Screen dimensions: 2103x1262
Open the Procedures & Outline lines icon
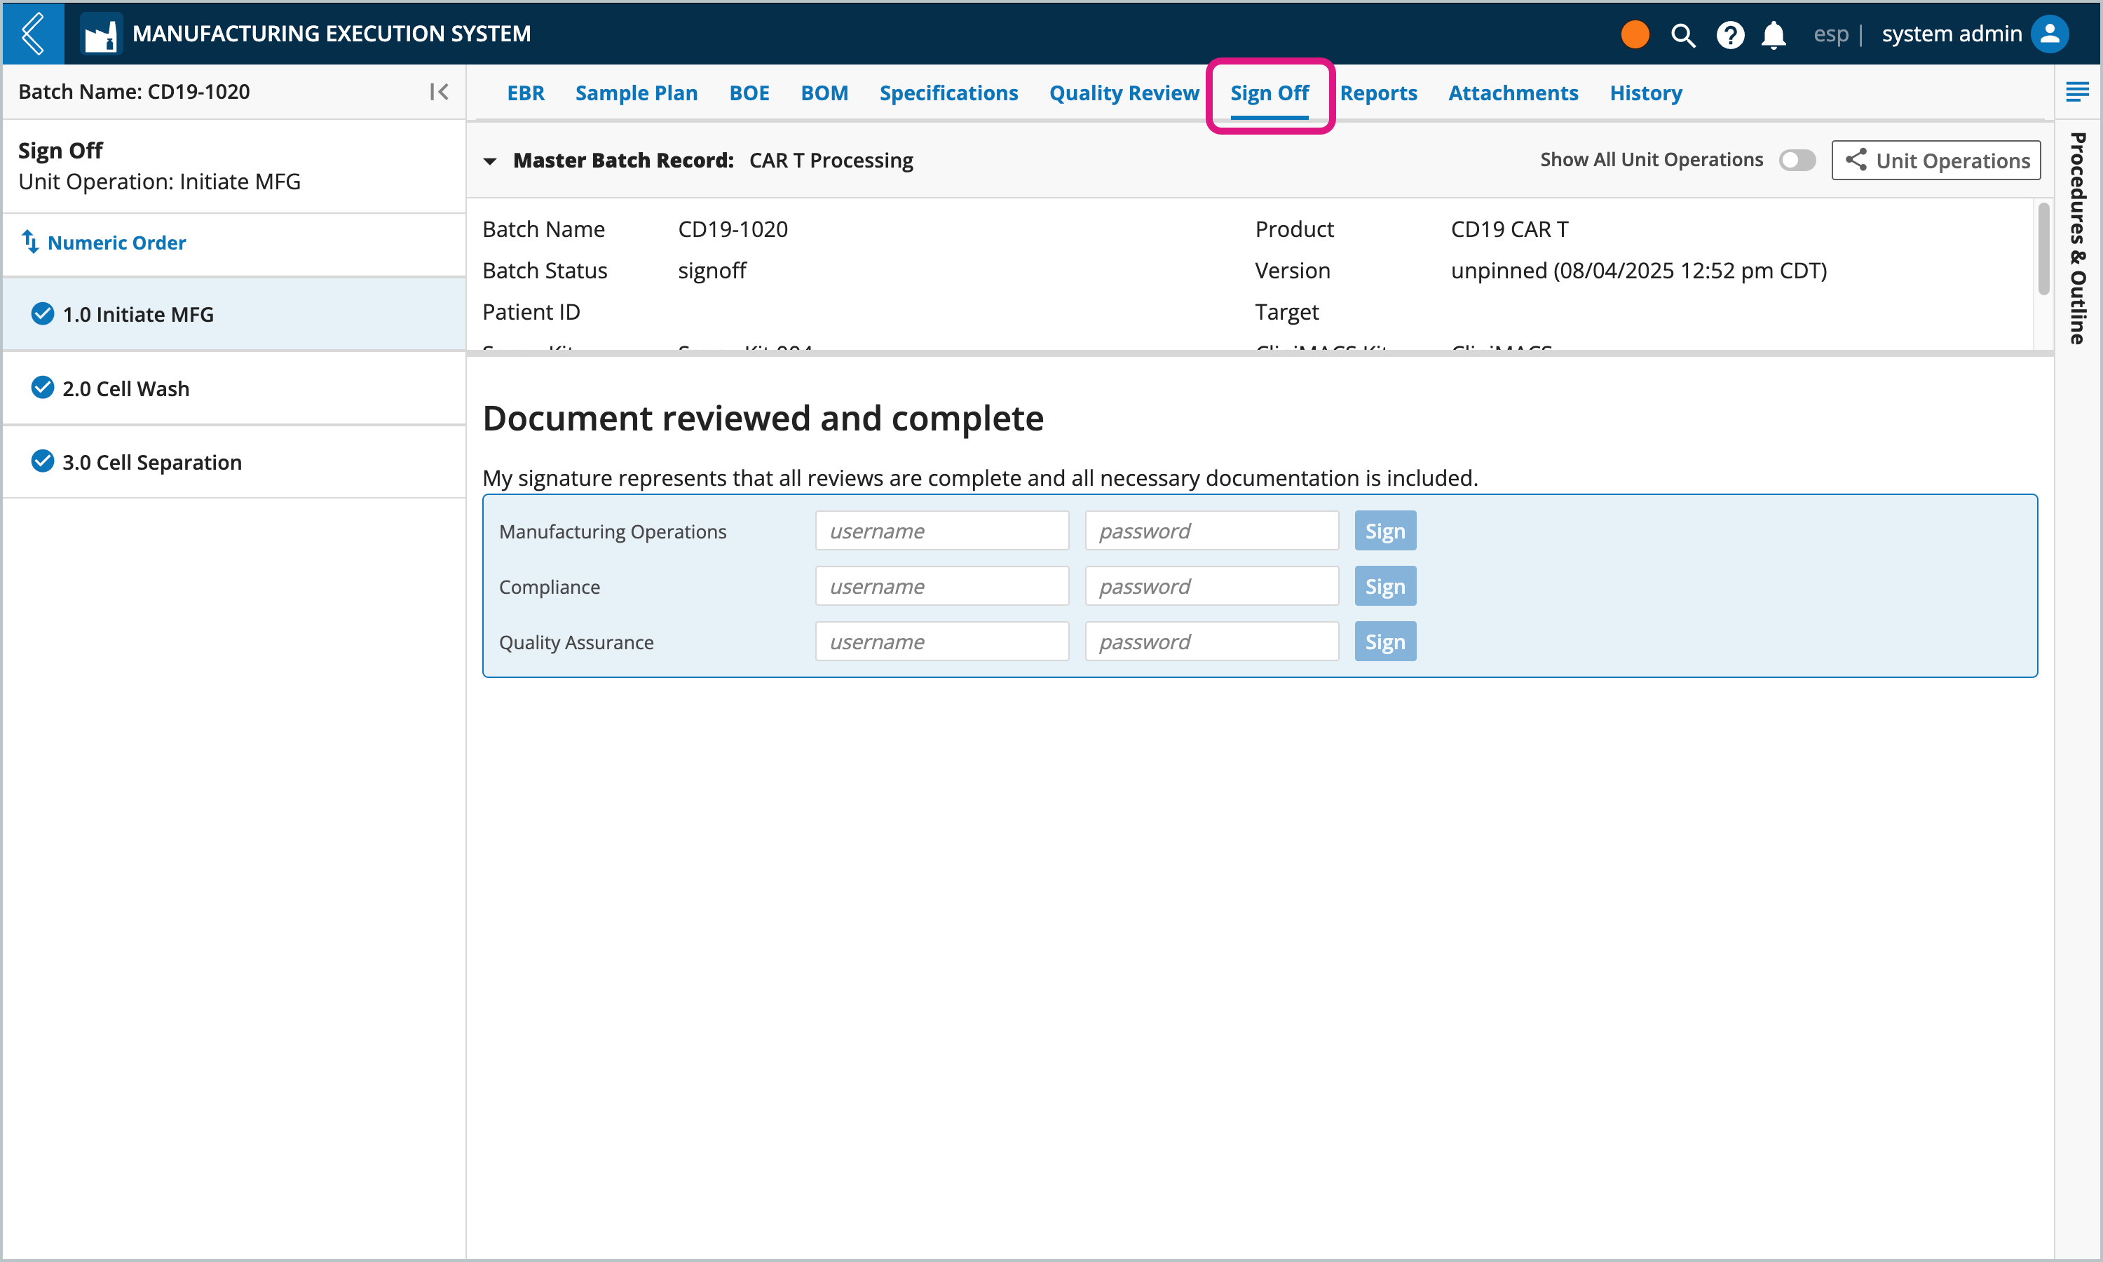[2078, 92]
